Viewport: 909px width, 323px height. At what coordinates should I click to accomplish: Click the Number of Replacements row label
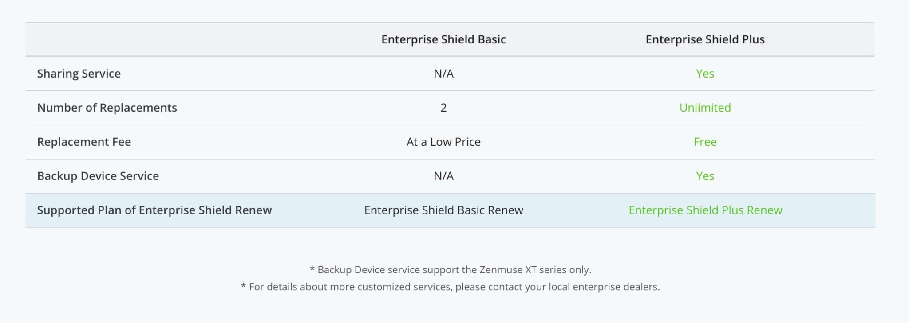(107, 108)
